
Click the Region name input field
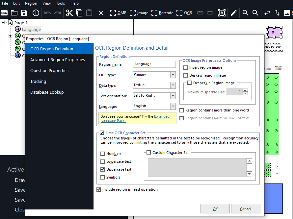click(154, 64)
